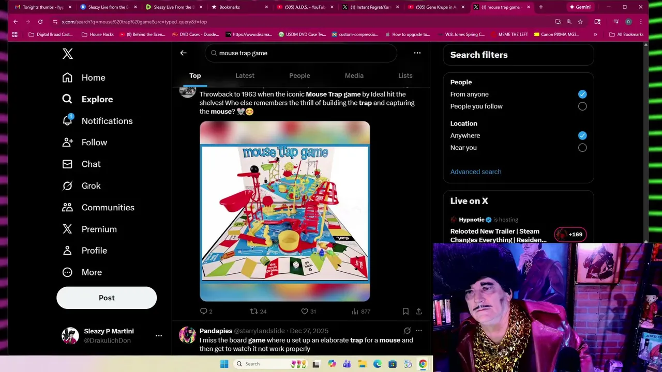The height and width of the screenshot is (372, 662).
Task: Switch to '(505) A.I.D.S. - YouTube' browser tab
Action: click(x=305, y=7)
